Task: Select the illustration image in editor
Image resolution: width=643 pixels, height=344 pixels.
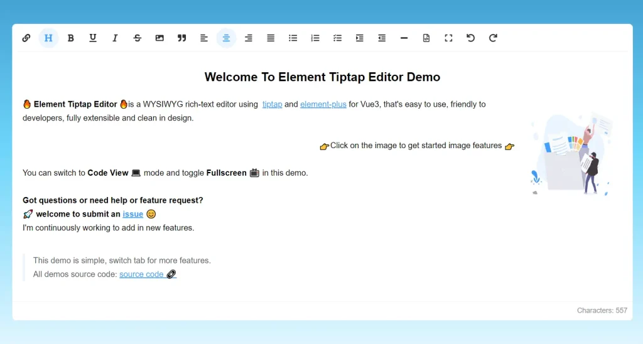Action: click(571, 154)
